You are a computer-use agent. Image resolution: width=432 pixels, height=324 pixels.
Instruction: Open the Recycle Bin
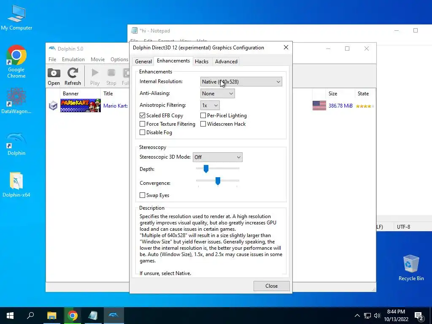point(411,267)
